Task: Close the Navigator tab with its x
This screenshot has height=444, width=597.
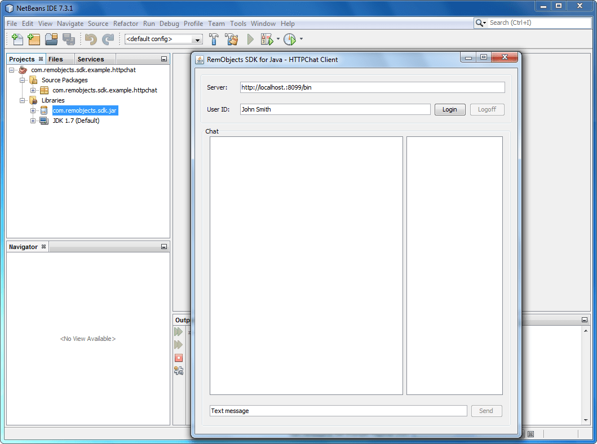Action: pyautogui.click(x=44, y=247)
